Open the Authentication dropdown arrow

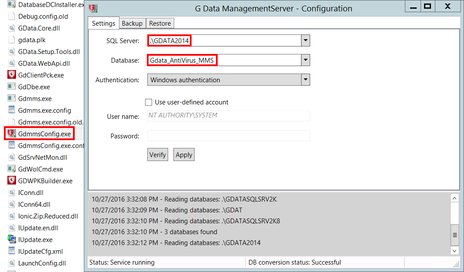305,80
